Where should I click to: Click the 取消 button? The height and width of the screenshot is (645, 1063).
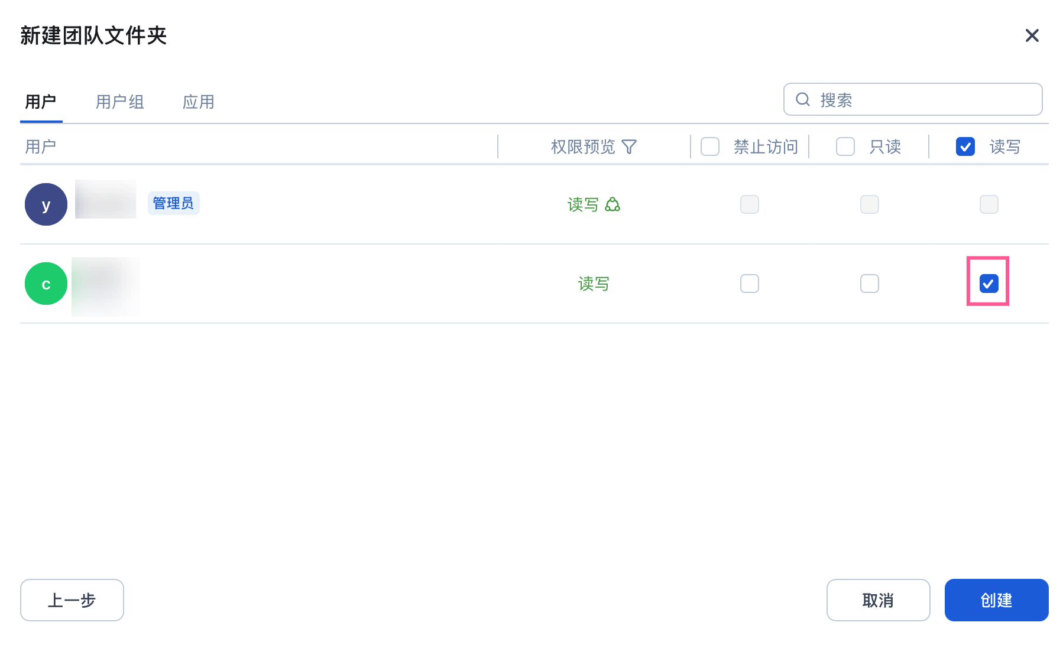coord(878,600)
